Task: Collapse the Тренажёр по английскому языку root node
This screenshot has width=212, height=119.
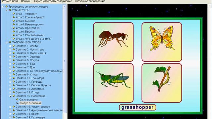Action: [3, 7]
